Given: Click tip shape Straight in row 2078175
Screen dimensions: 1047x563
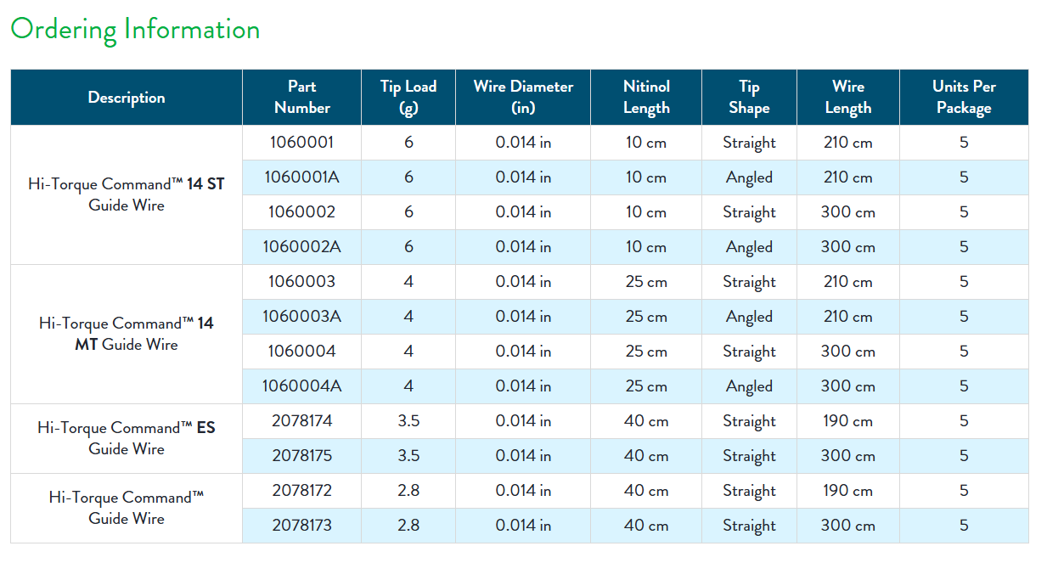Looking at the screenshot, I should tap(749, 456).
